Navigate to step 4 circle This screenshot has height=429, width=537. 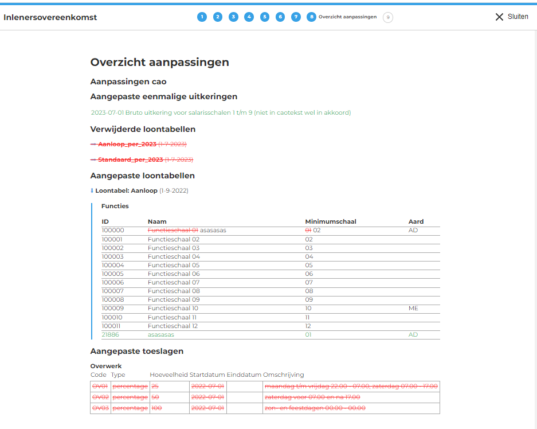click(249, 17)
